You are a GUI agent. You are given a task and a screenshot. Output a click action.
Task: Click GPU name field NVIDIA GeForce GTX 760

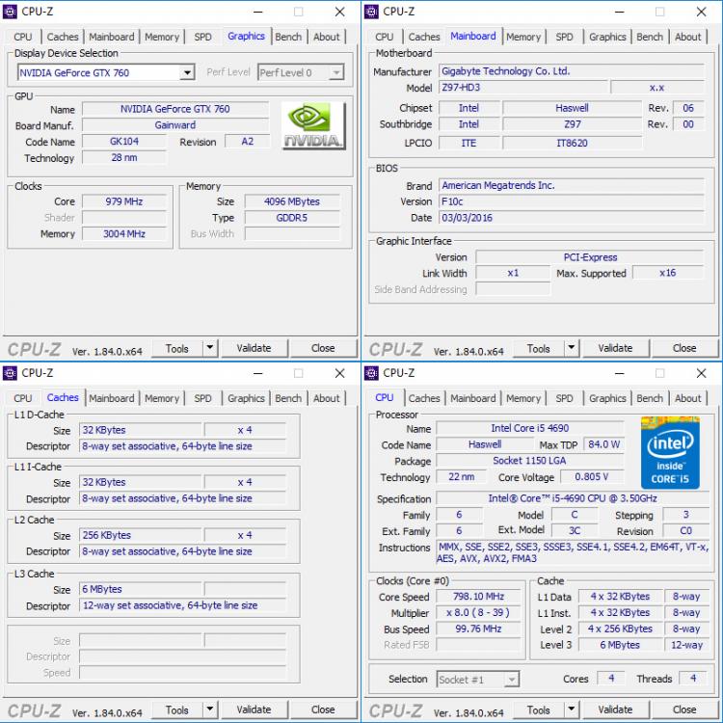click(175, 109)
